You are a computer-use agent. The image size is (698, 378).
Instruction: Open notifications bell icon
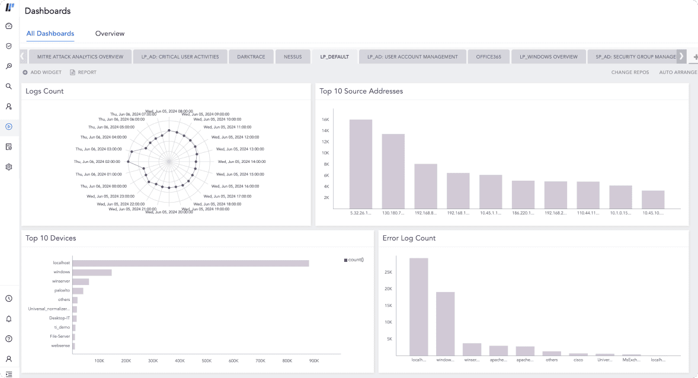9,319
